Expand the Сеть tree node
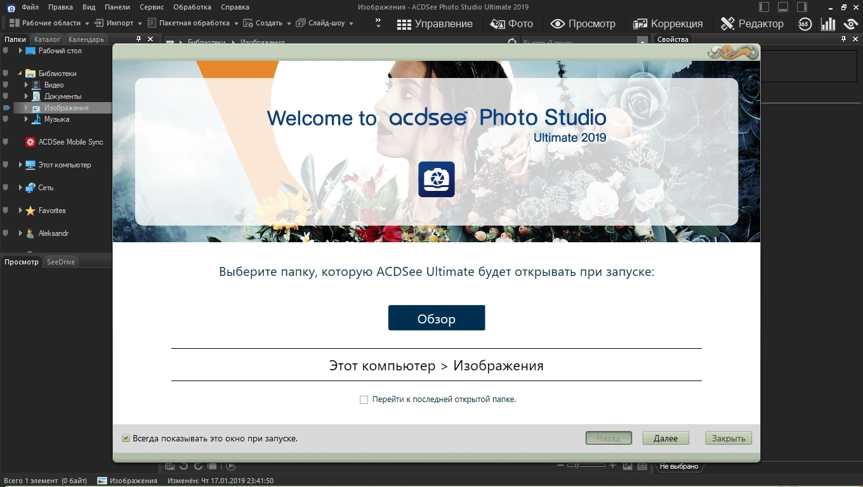The height and width of the screenshot is (487, 863). (20, 188)
